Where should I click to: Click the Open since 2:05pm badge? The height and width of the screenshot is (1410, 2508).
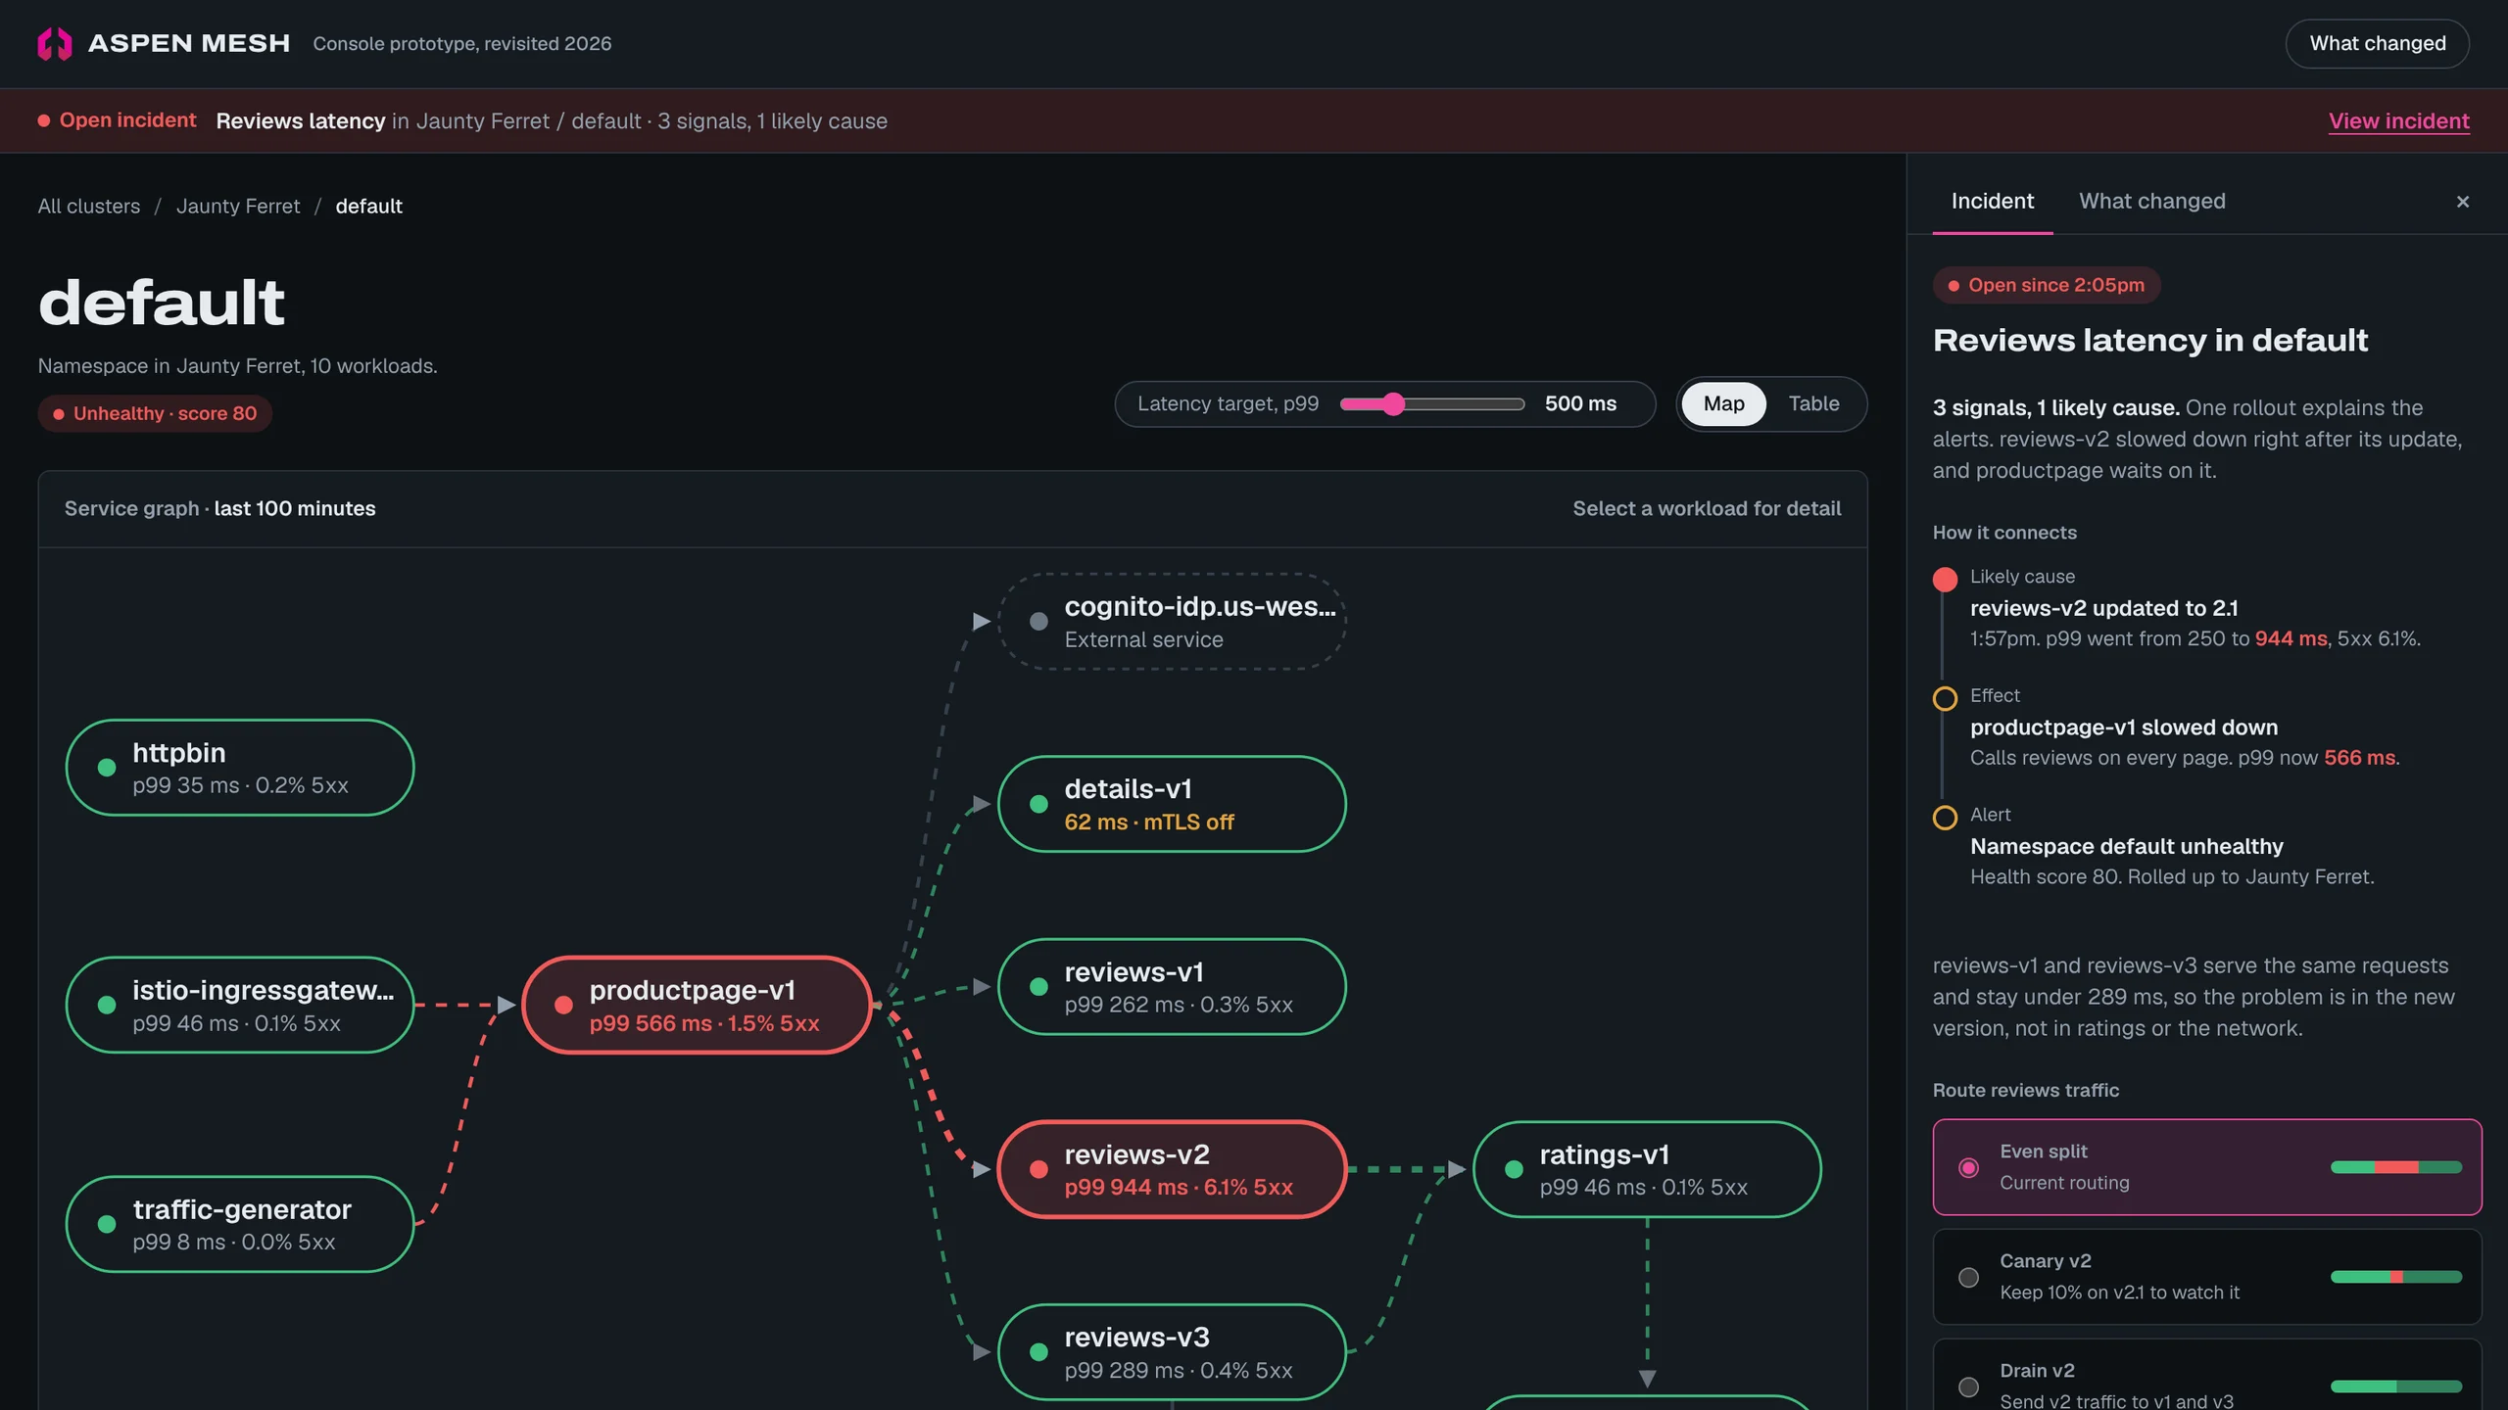coord(2047,285)
